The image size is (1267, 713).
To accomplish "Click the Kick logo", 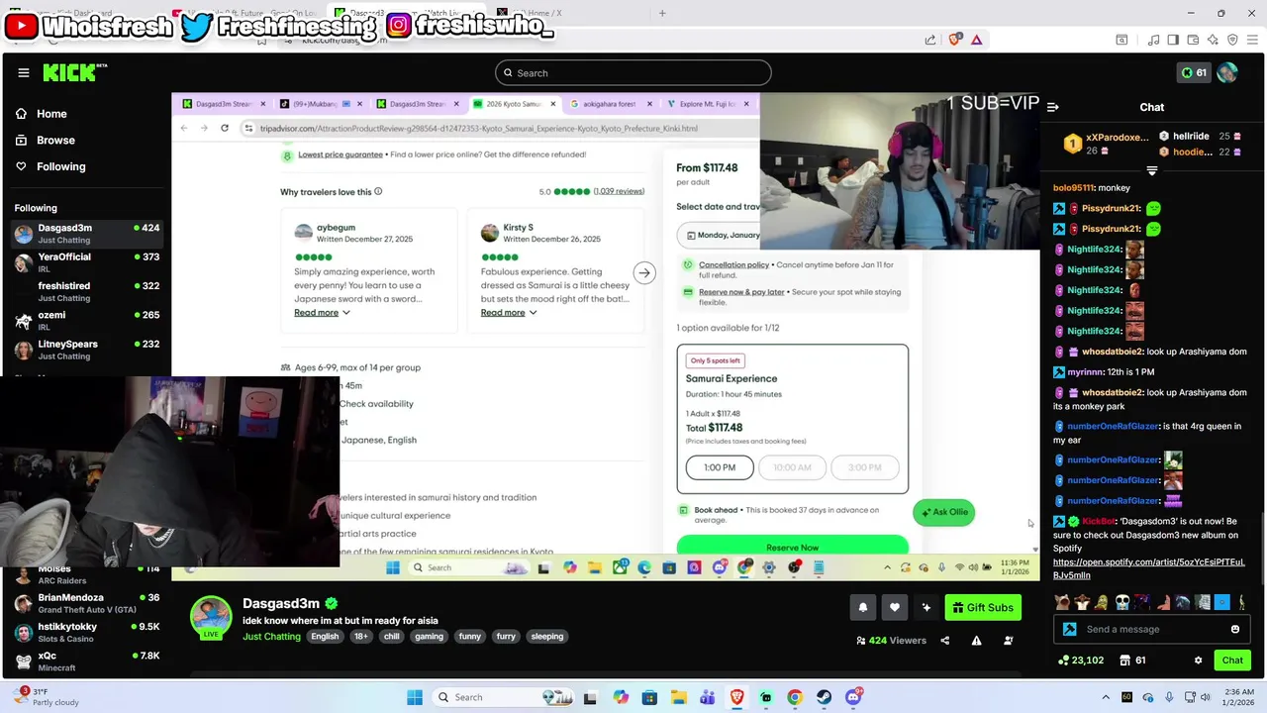I will click(x=74, y=72).
